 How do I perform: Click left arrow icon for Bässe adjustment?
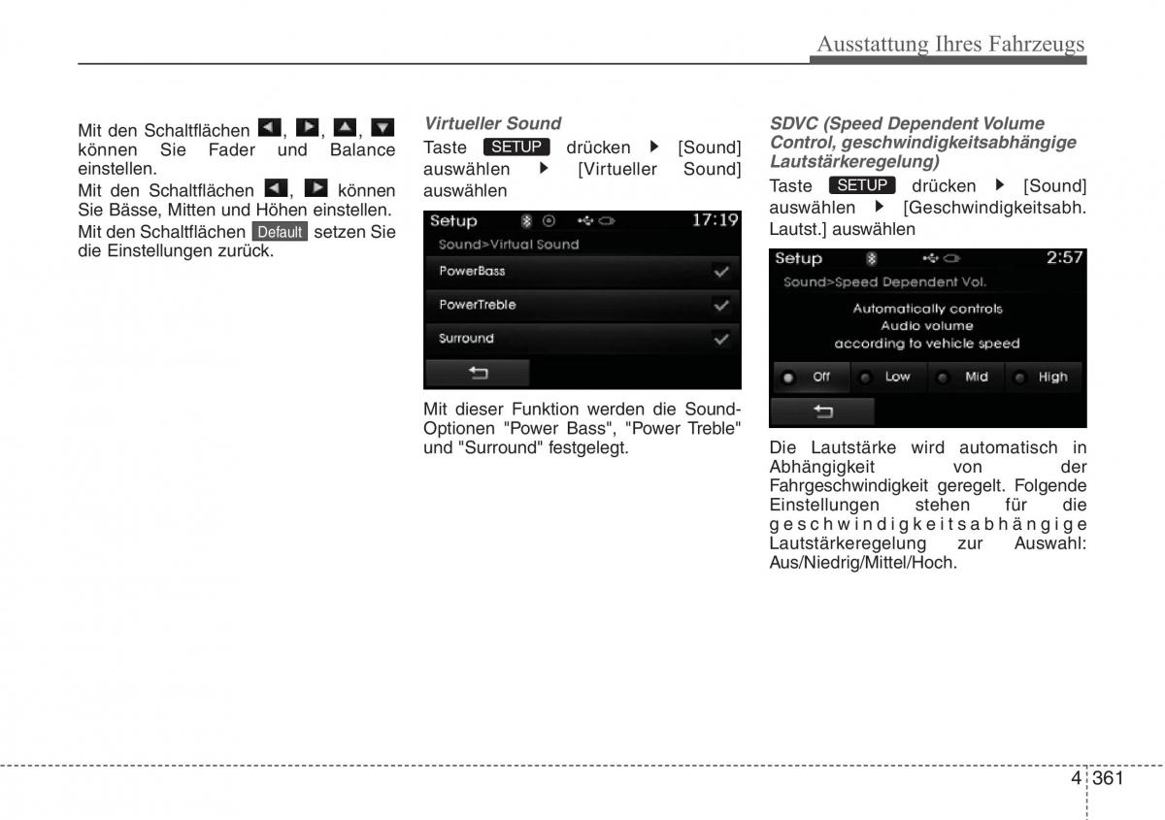(x=278, y=188)
